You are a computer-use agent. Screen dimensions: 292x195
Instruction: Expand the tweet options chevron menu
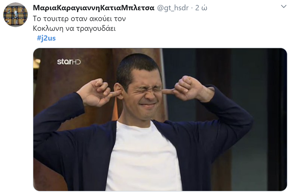coord(283,7)
